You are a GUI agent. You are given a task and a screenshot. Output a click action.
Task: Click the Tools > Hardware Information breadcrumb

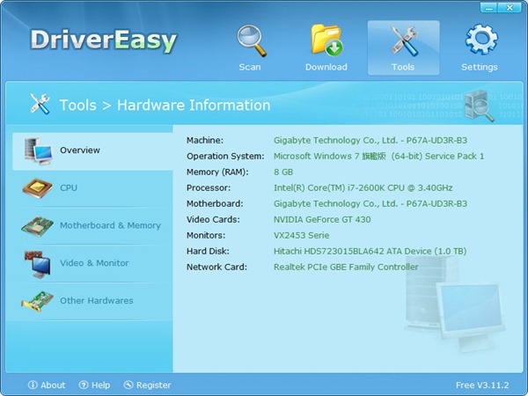(x=165, y=105)
